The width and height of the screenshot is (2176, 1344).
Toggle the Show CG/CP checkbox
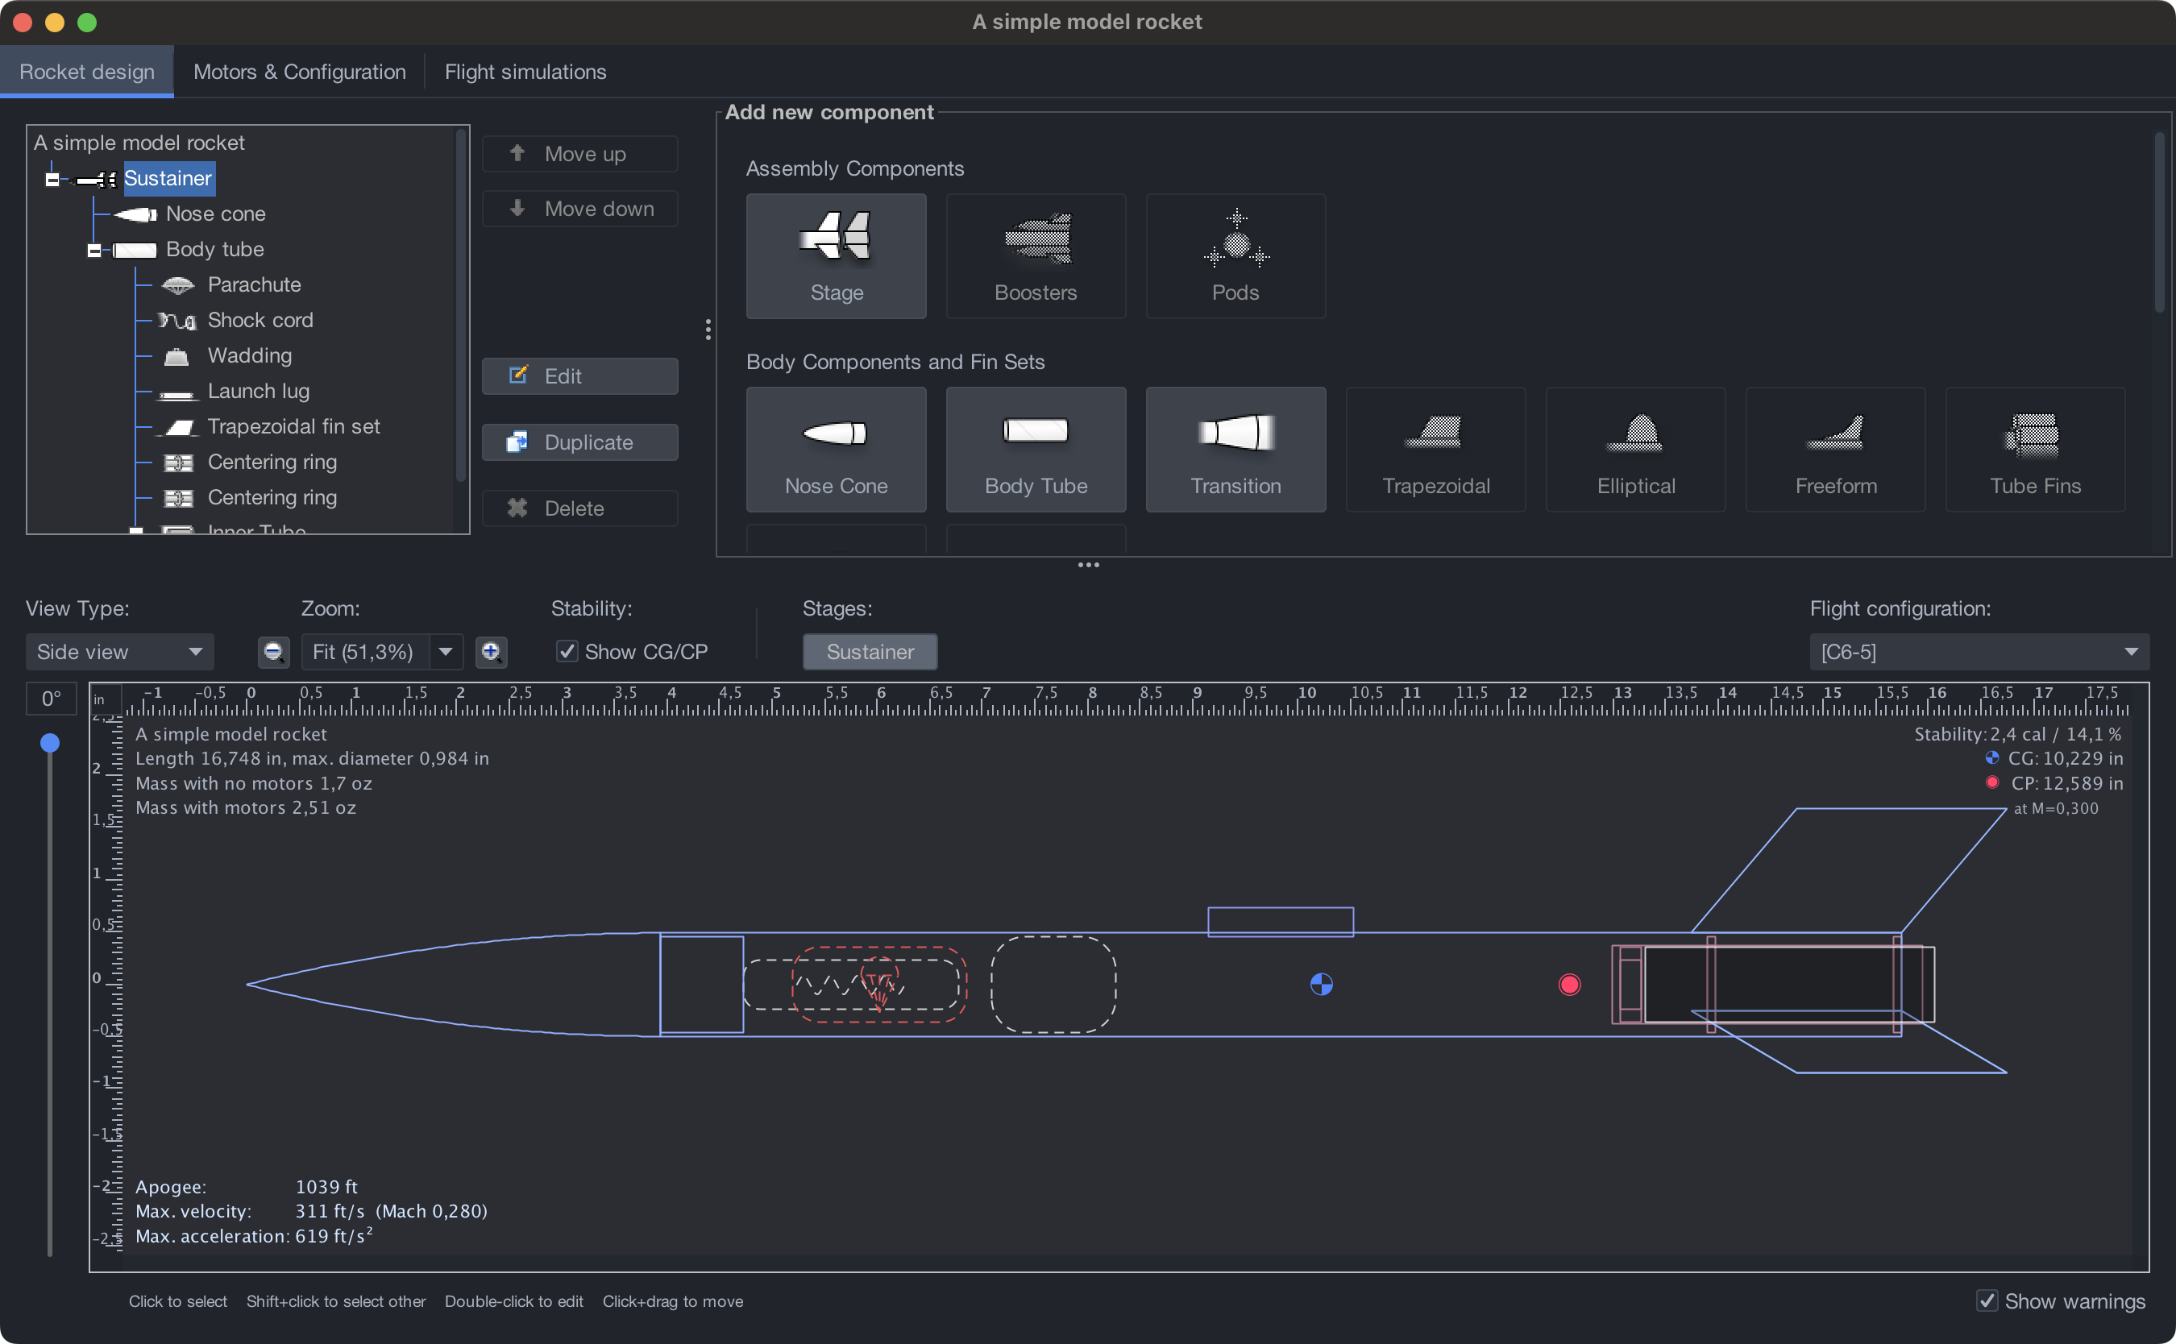tap(567, 652)
